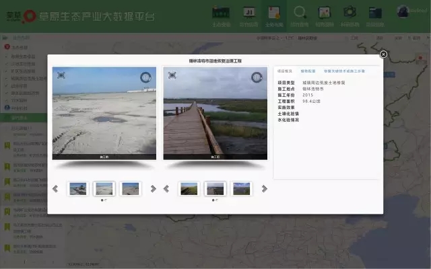
Task: Close the project detail popup
Action: point(383,54)
